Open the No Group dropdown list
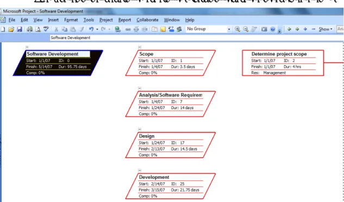The height and width of the screenshot is (202, 344). pyautogui.click(x=229, y=29)
